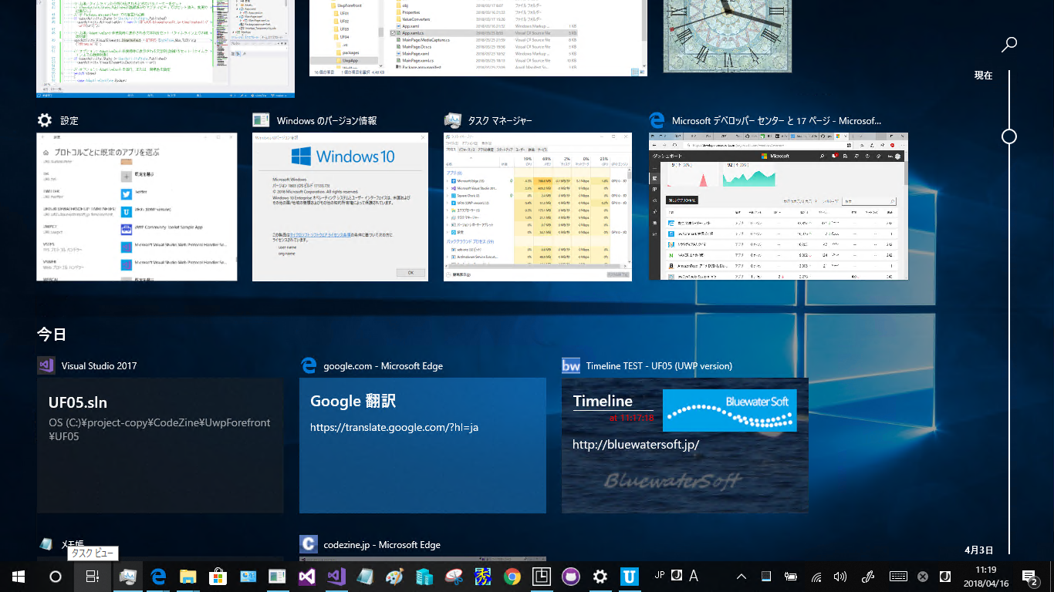Click the 今日 section heading
Screen dimensions: 1054x592
pyautogui.click(x=52, y=334)
